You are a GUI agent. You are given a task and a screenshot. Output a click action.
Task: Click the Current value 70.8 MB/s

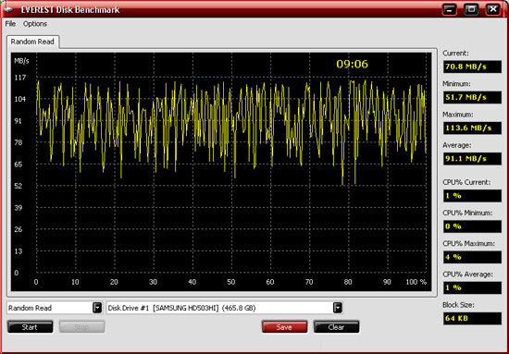(472, 67)
